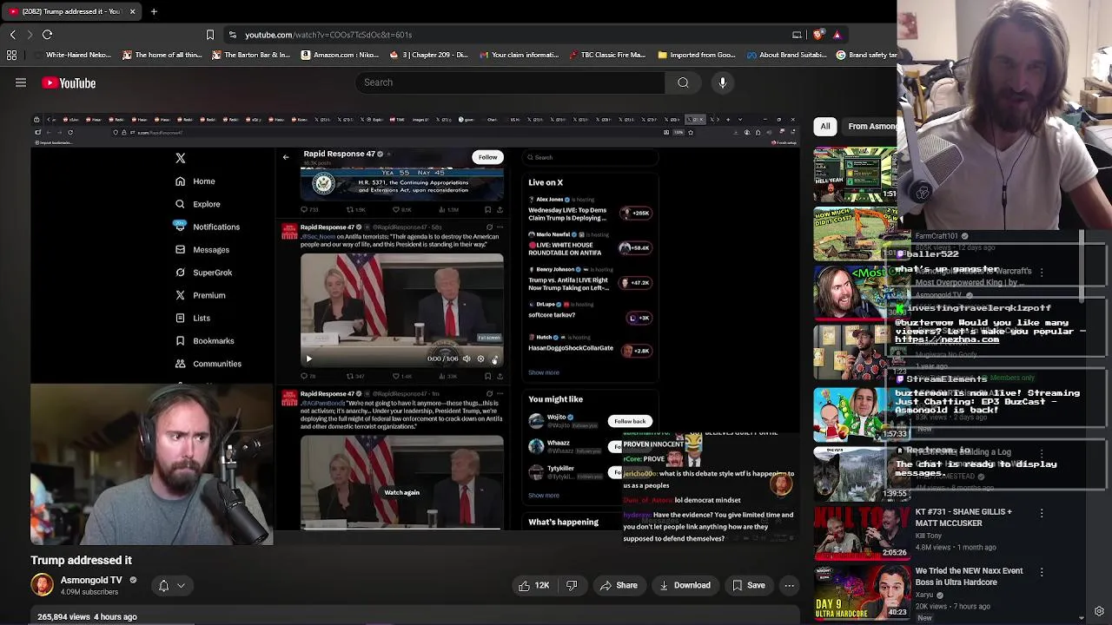
Task: Bookmark this page via address bar icon
Action: (209, 35)
